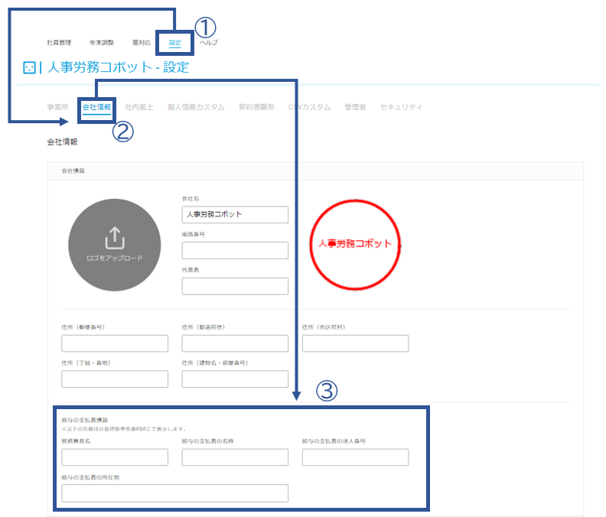Click the upload logo icon
This screenshot has width=606, height=517.
[115, 238]
